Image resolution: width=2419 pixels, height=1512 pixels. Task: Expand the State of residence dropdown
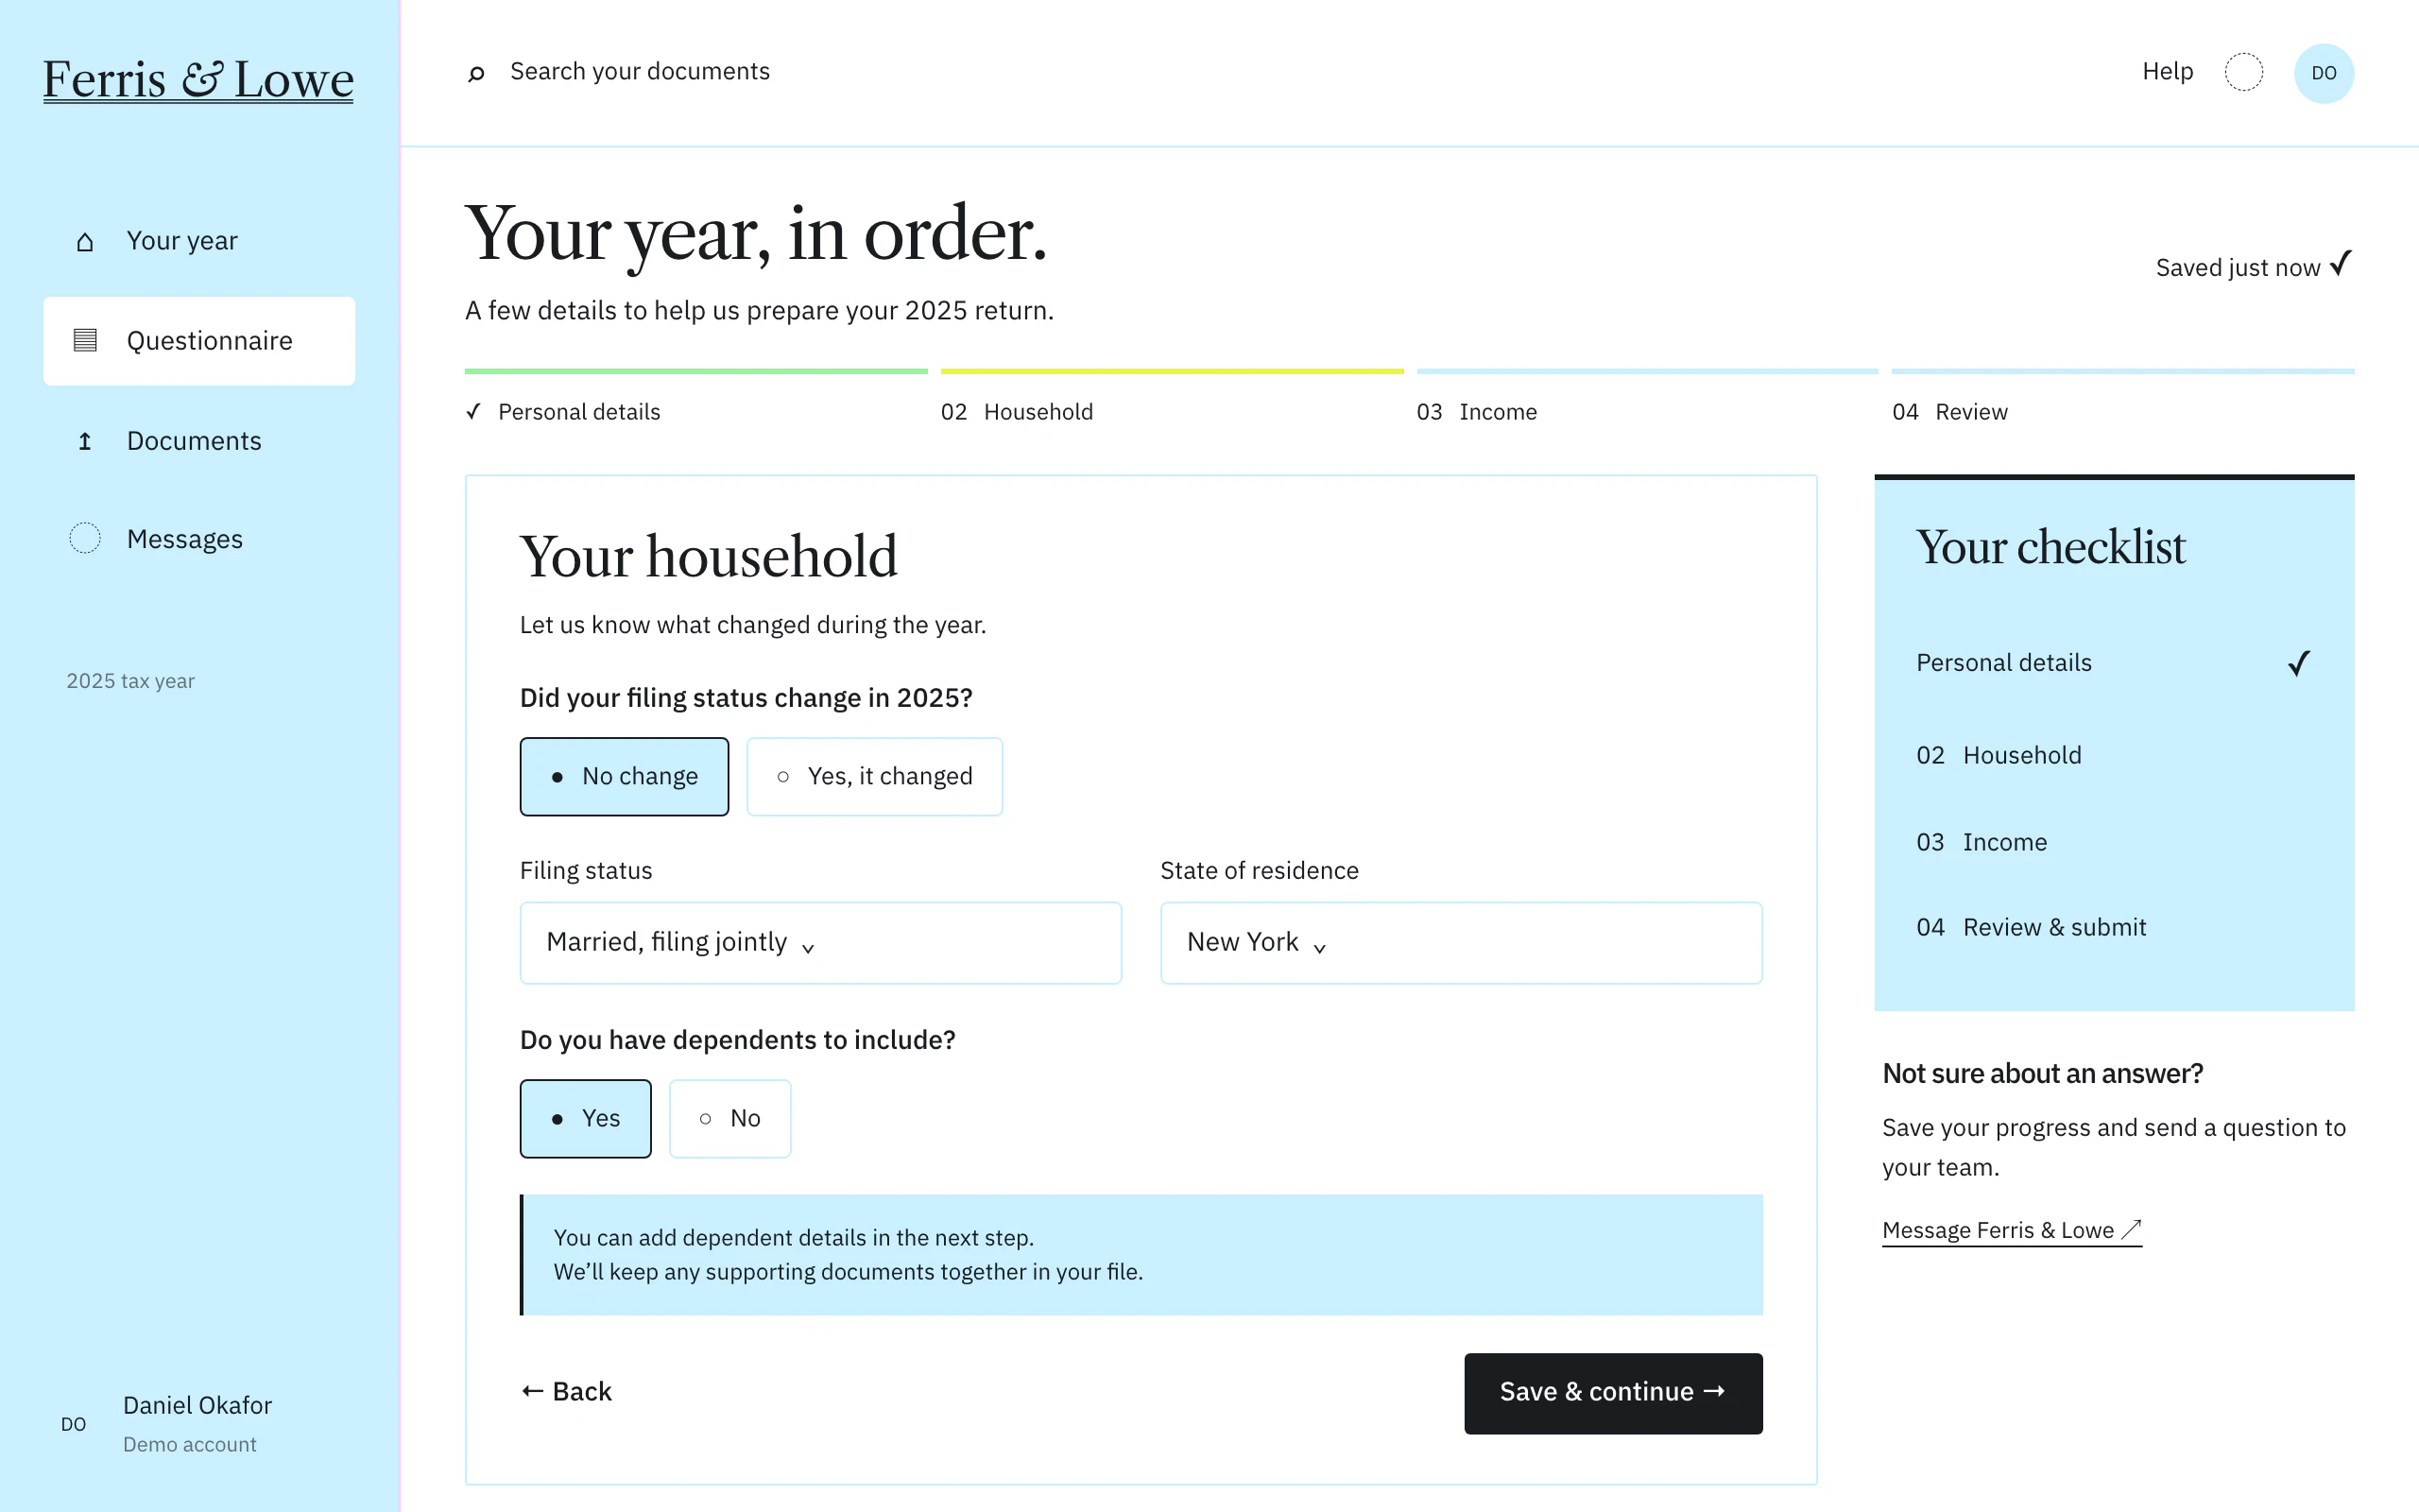pos(1462,942)
